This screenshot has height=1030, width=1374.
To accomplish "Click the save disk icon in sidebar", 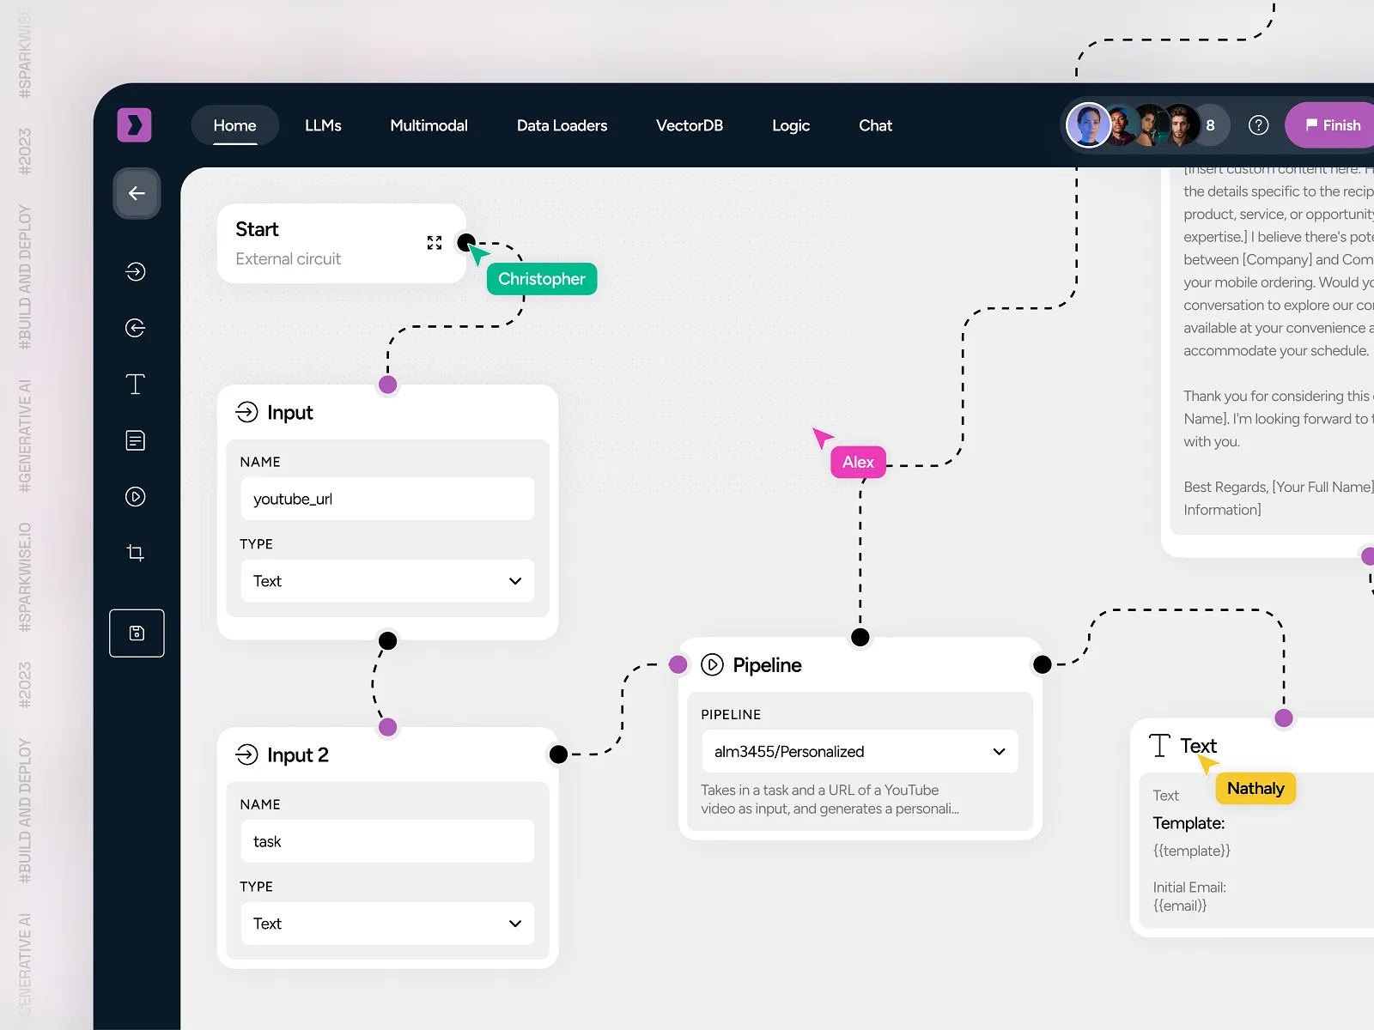I will click(137, 633).
